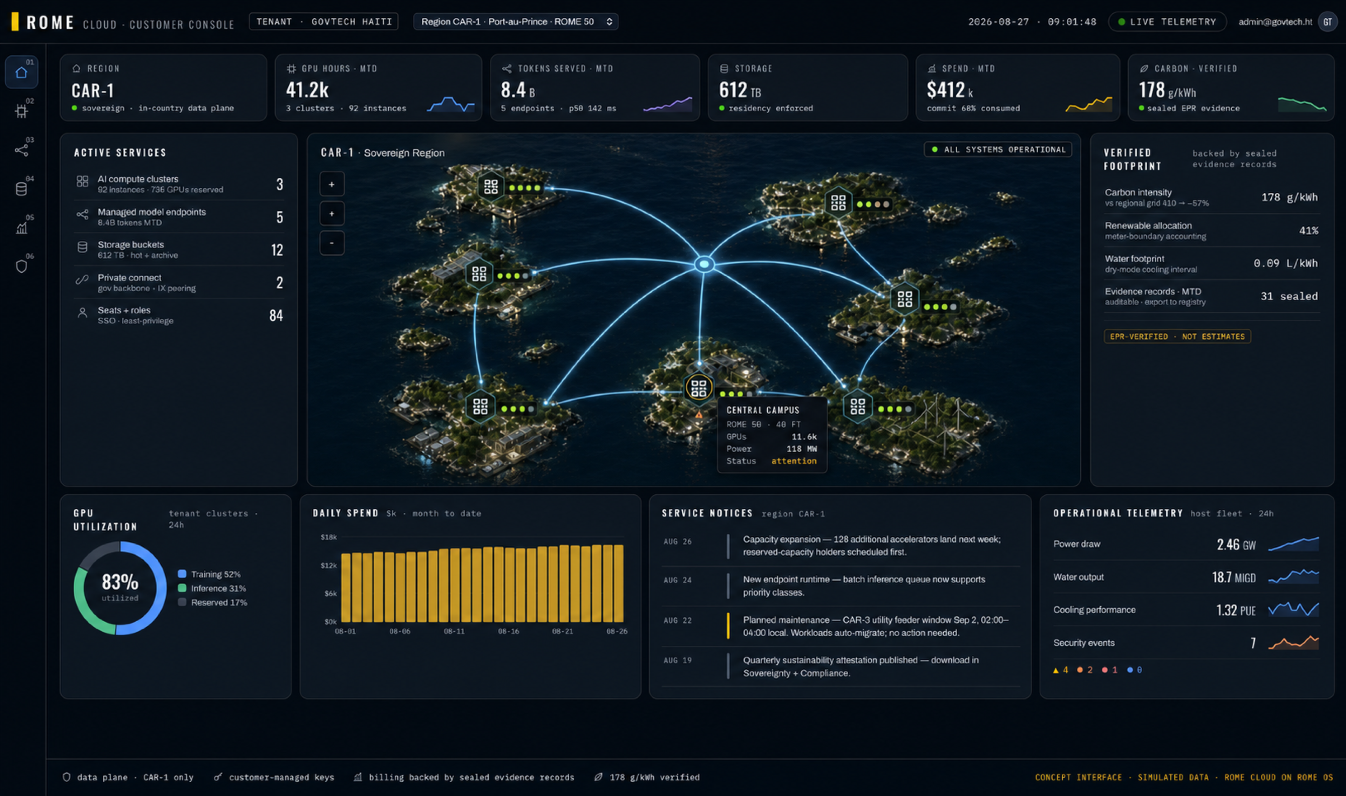Click the Carbon Verified 178 g/kWh card
The height and width of the screenshot is (796, 1346).
[1231, 88]
